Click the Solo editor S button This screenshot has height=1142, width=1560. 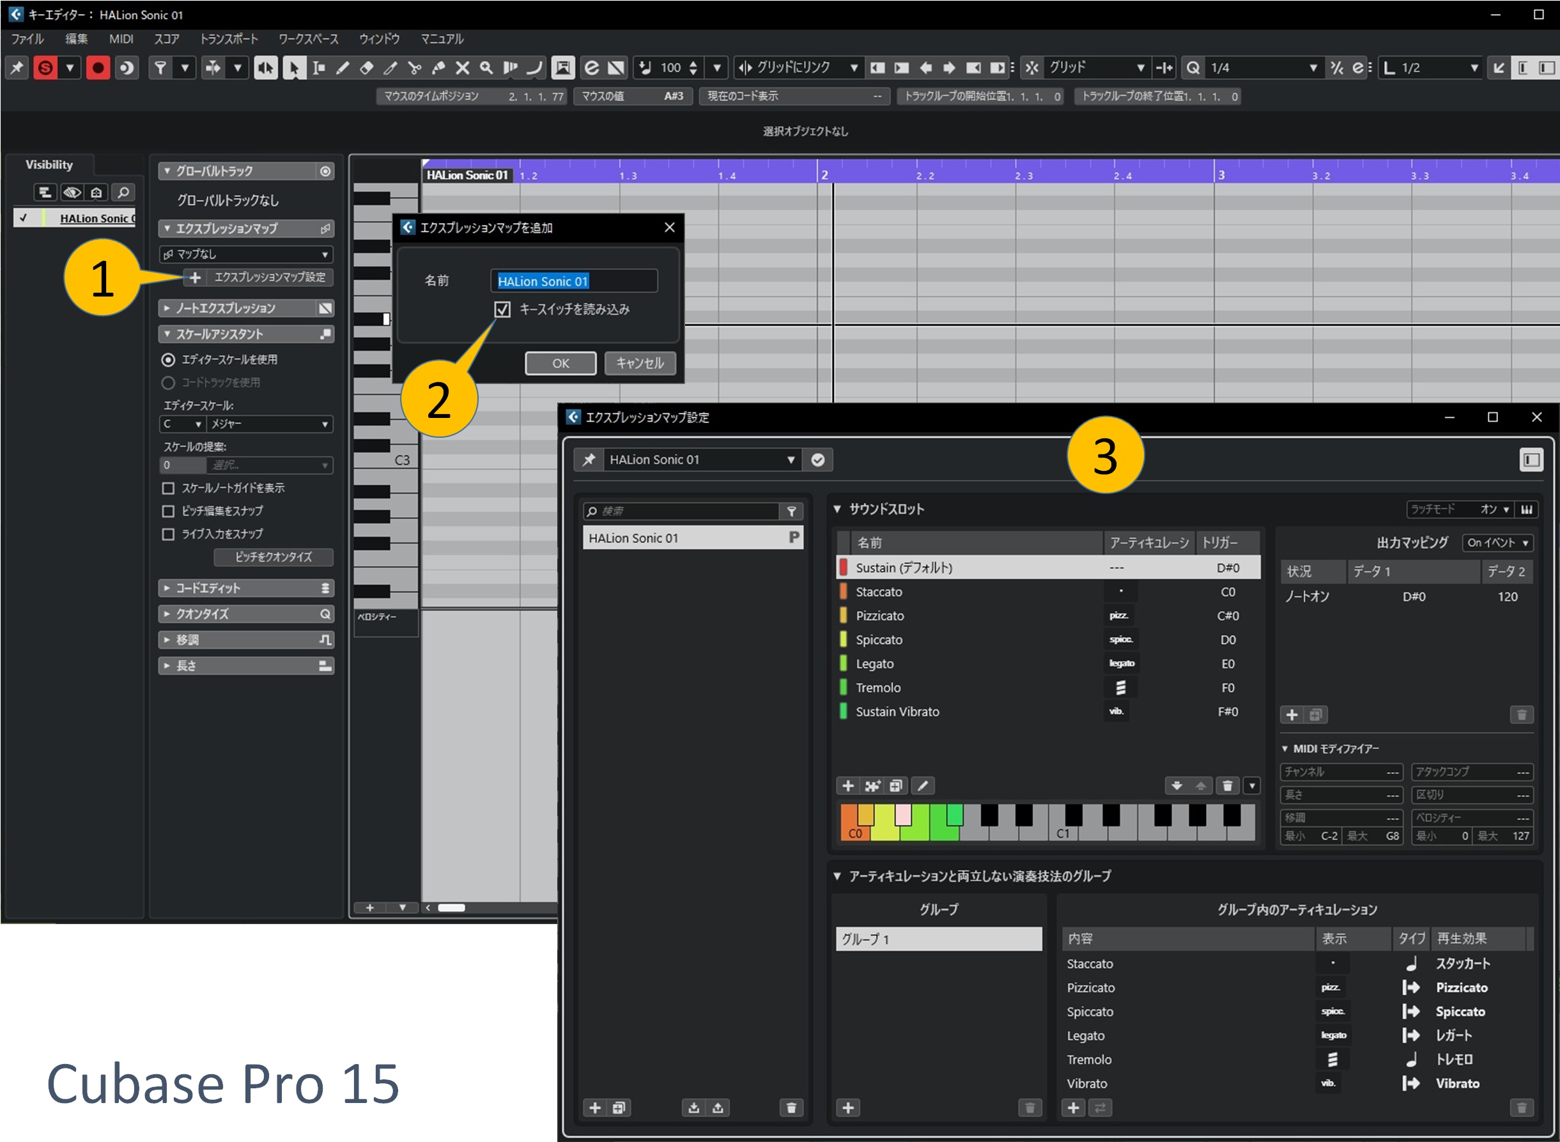point(45,68)
